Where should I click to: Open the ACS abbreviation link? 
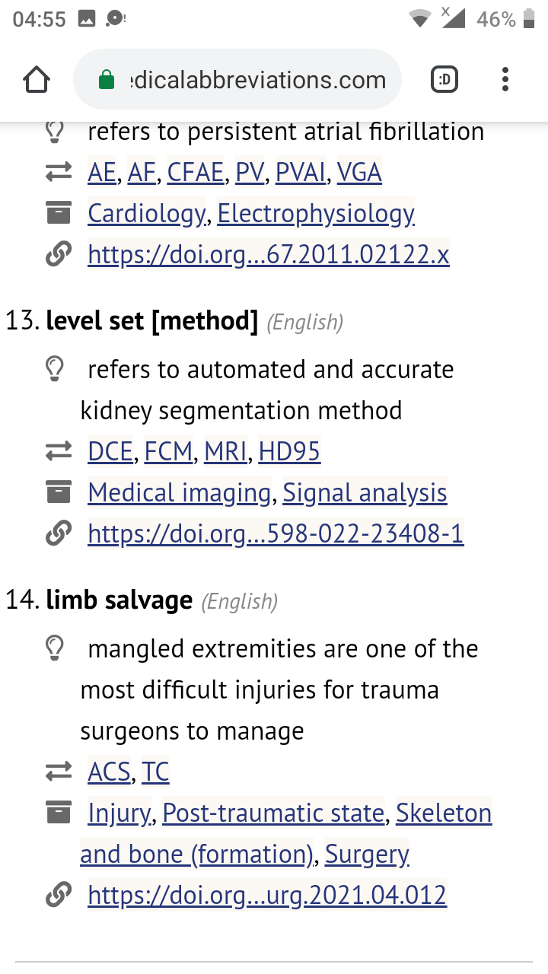coord(110,772)
